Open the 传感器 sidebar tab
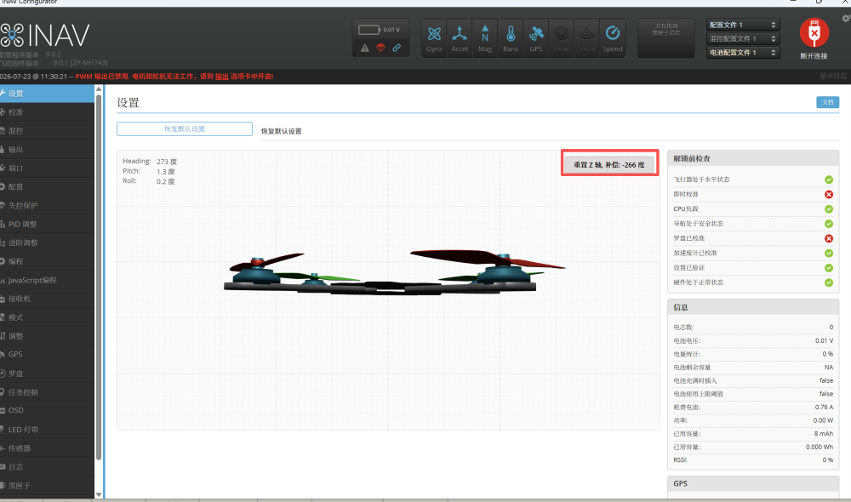This screenshot has height=502, width=851. [x=47, y=448]
